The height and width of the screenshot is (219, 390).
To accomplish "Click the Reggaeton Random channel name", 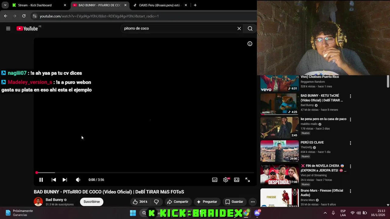I will [313, 82].
